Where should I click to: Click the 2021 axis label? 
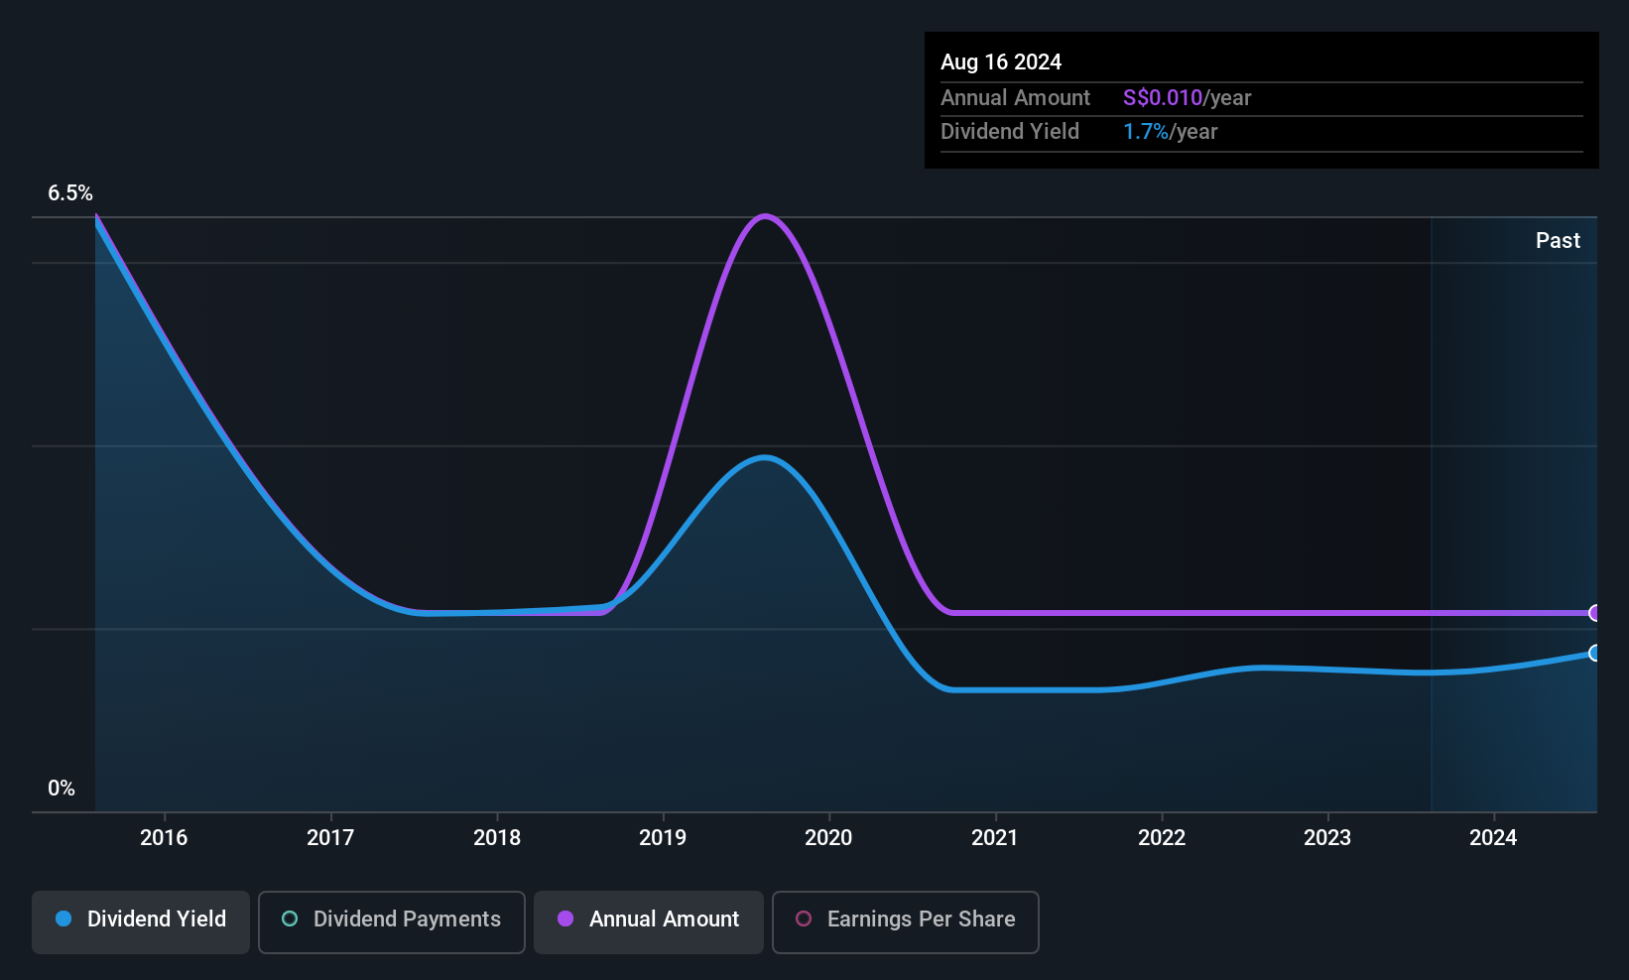click(x=995, y=837)
